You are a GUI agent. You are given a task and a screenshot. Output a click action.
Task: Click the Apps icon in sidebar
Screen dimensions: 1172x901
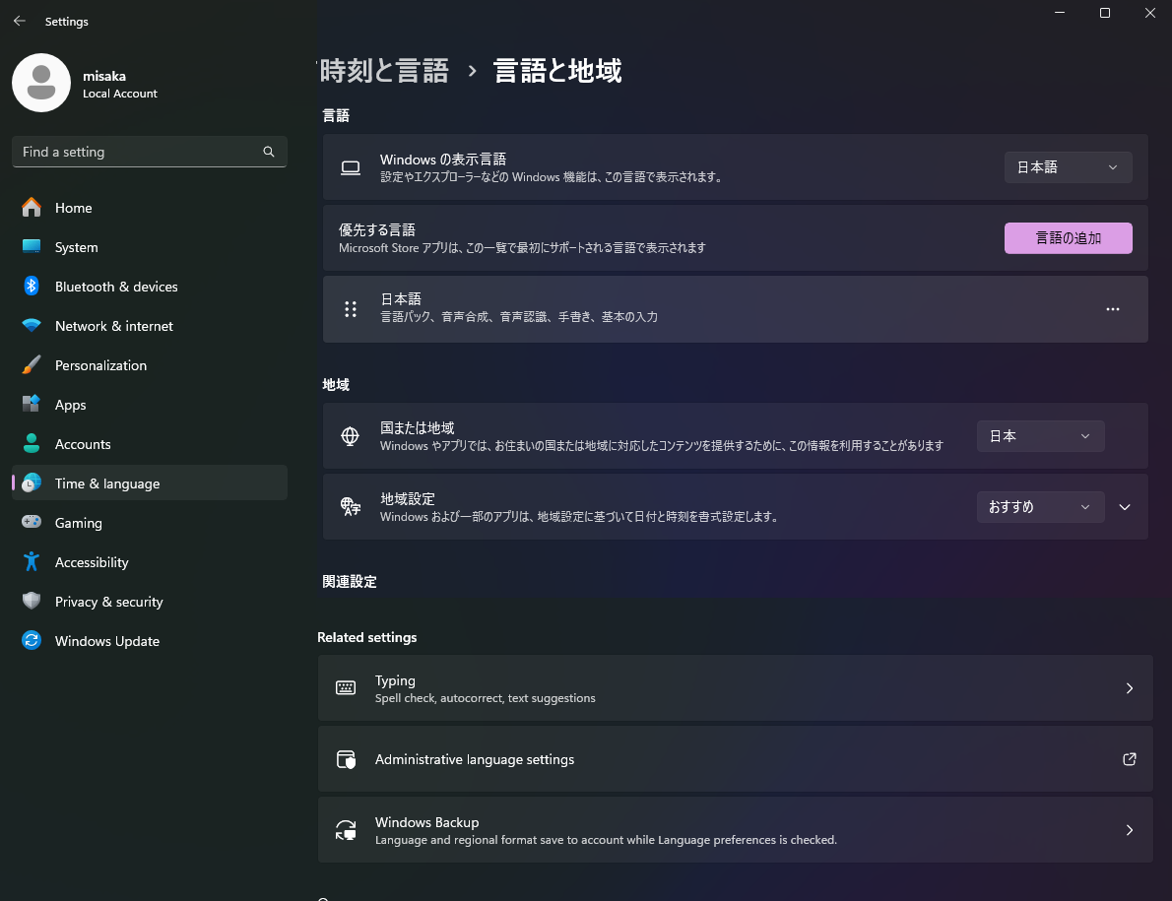(32, 404)
